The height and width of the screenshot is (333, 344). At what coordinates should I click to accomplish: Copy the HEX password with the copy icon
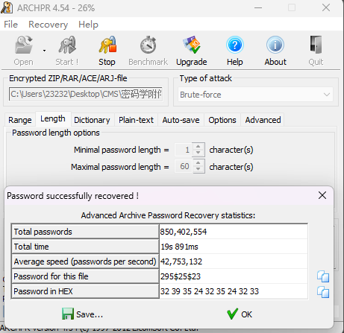coord(323,292)
